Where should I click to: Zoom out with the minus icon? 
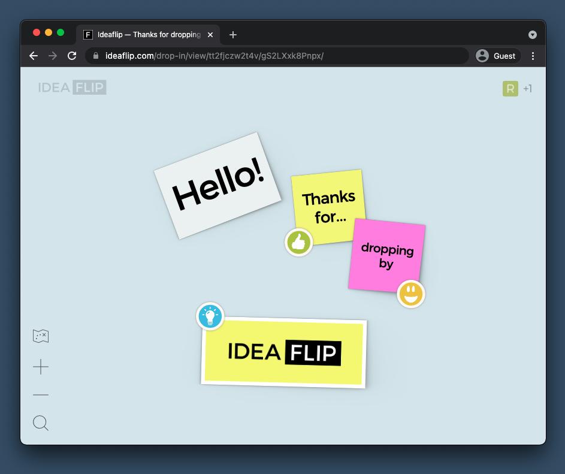pos(41,395)
